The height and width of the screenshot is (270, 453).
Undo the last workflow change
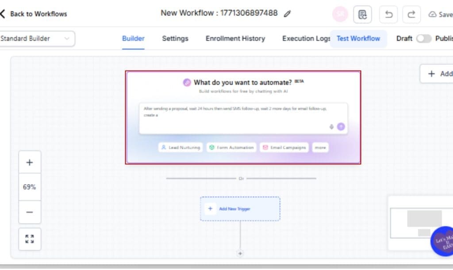pyautogui.click(x=388, y=15)
